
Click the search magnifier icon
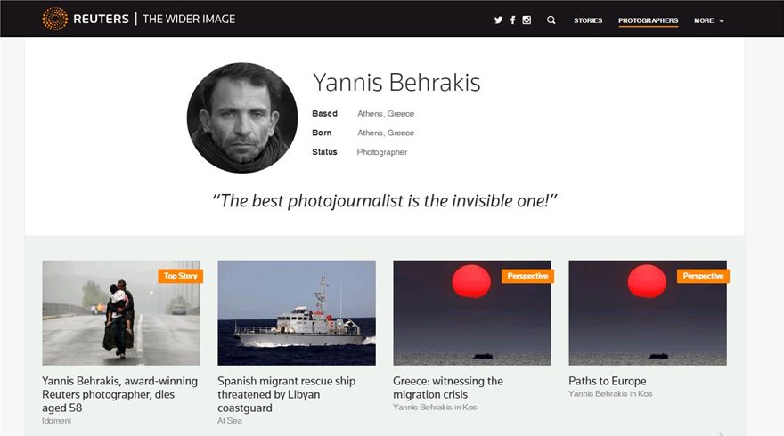(x=551, y=20)
